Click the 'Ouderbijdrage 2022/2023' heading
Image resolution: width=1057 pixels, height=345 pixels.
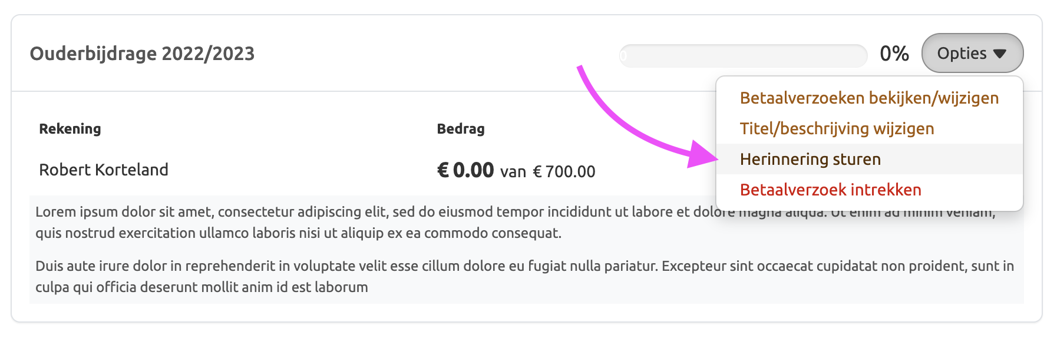(x=142, y=54)
